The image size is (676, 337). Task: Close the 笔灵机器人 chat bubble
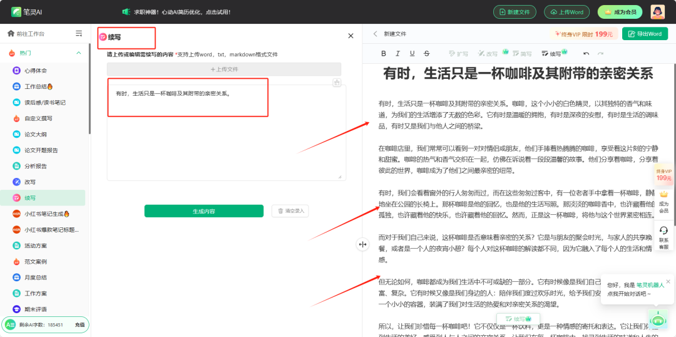668,281
